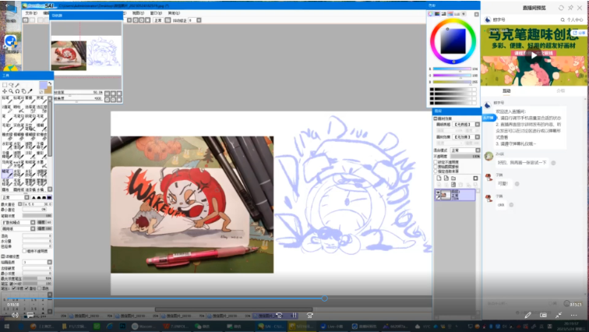Swap foreground and background colors
Image resolution: width=589 pixels, height=332 pixels.
point(50,83)
